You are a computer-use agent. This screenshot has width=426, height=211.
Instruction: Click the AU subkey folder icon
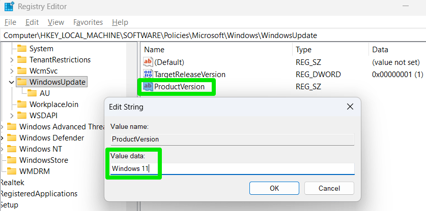(32, 93)
